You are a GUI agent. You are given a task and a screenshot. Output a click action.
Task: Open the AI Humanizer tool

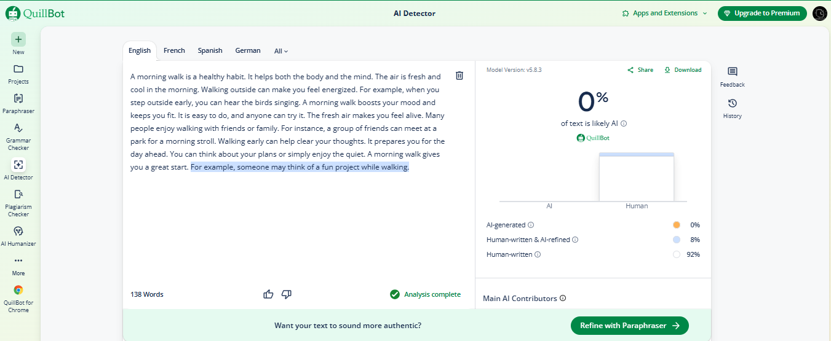pos(18,235)
